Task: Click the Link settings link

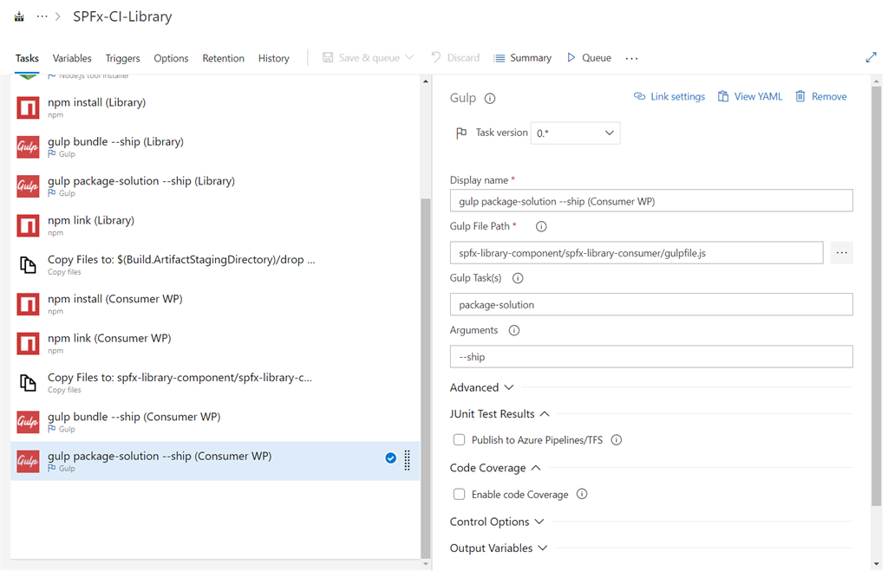Action: tap(669, 97)
